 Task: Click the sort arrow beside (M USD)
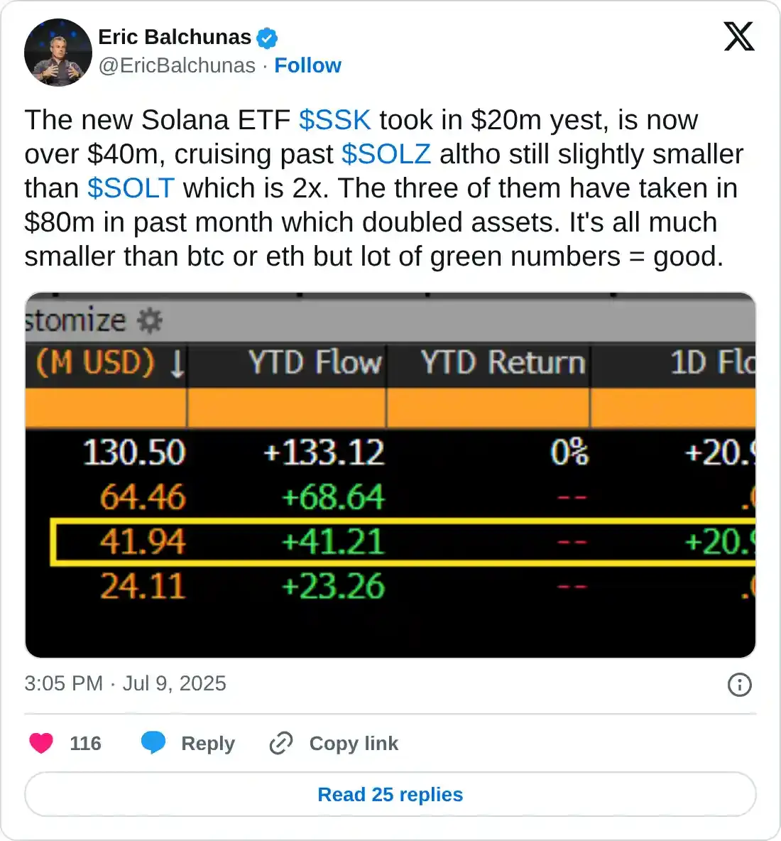coord(176,364)
